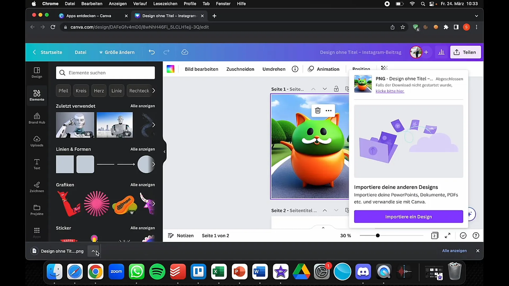Show more Grafiken items

point(153,204)
